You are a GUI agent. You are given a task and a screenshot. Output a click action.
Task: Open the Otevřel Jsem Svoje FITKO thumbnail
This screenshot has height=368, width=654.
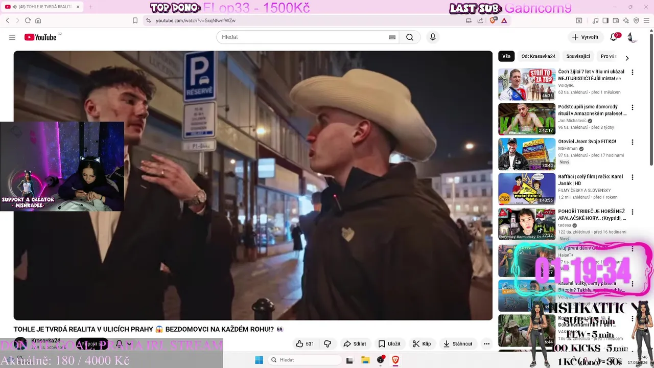click(x=527, y=154)
